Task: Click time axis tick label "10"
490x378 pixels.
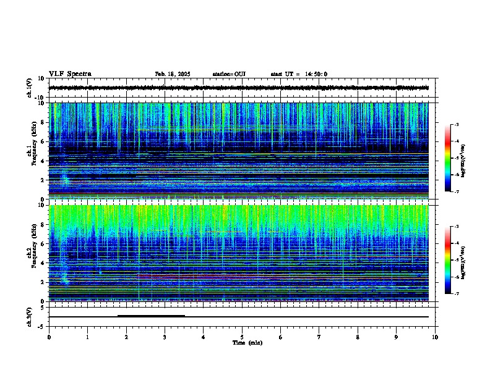Action: [435, 337]
